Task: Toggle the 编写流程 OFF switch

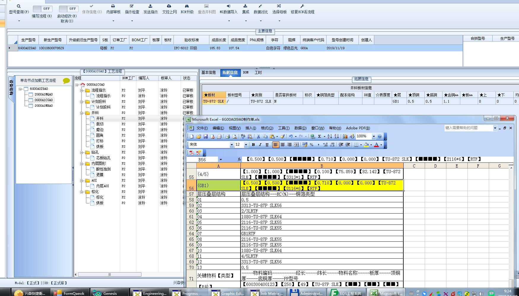Action: click(42, 9)
